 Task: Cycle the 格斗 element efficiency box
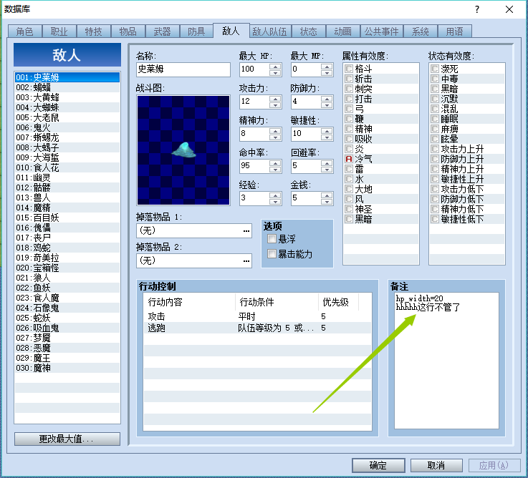(349, 69)
